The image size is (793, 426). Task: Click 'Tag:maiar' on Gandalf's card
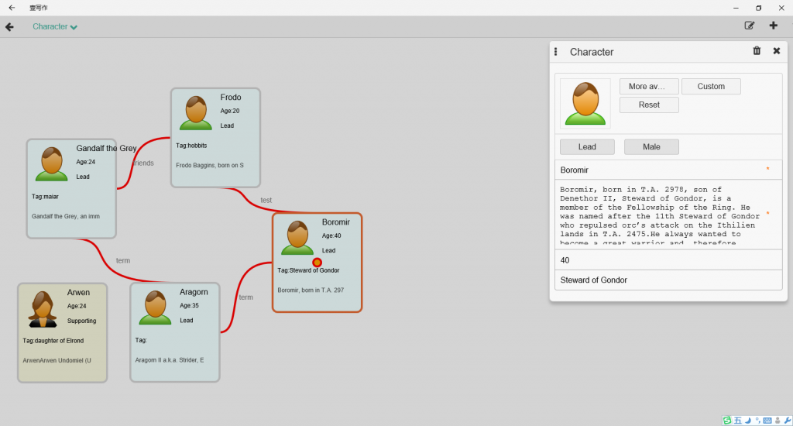click(45, 196)
